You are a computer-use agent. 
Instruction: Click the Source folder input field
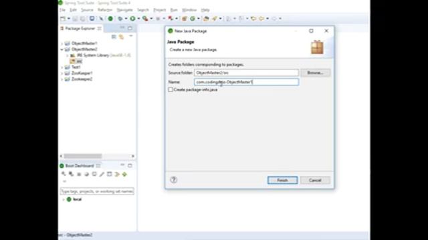pos(247,73)
